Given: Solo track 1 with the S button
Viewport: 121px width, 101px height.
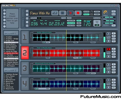Looking at the screenshot, I should click(x=114, y=33).
